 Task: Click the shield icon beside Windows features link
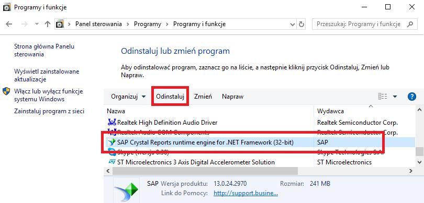pos(6,91)
